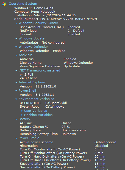The width and height of the screenshot is (125, 170).
Task: Expand the User Variables subsection arrow
Action: pos(22,111)
